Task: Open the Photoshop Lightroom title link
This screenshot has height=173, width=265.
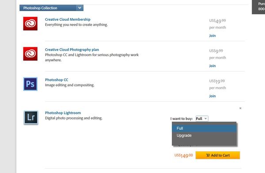Action: [63, 113]
